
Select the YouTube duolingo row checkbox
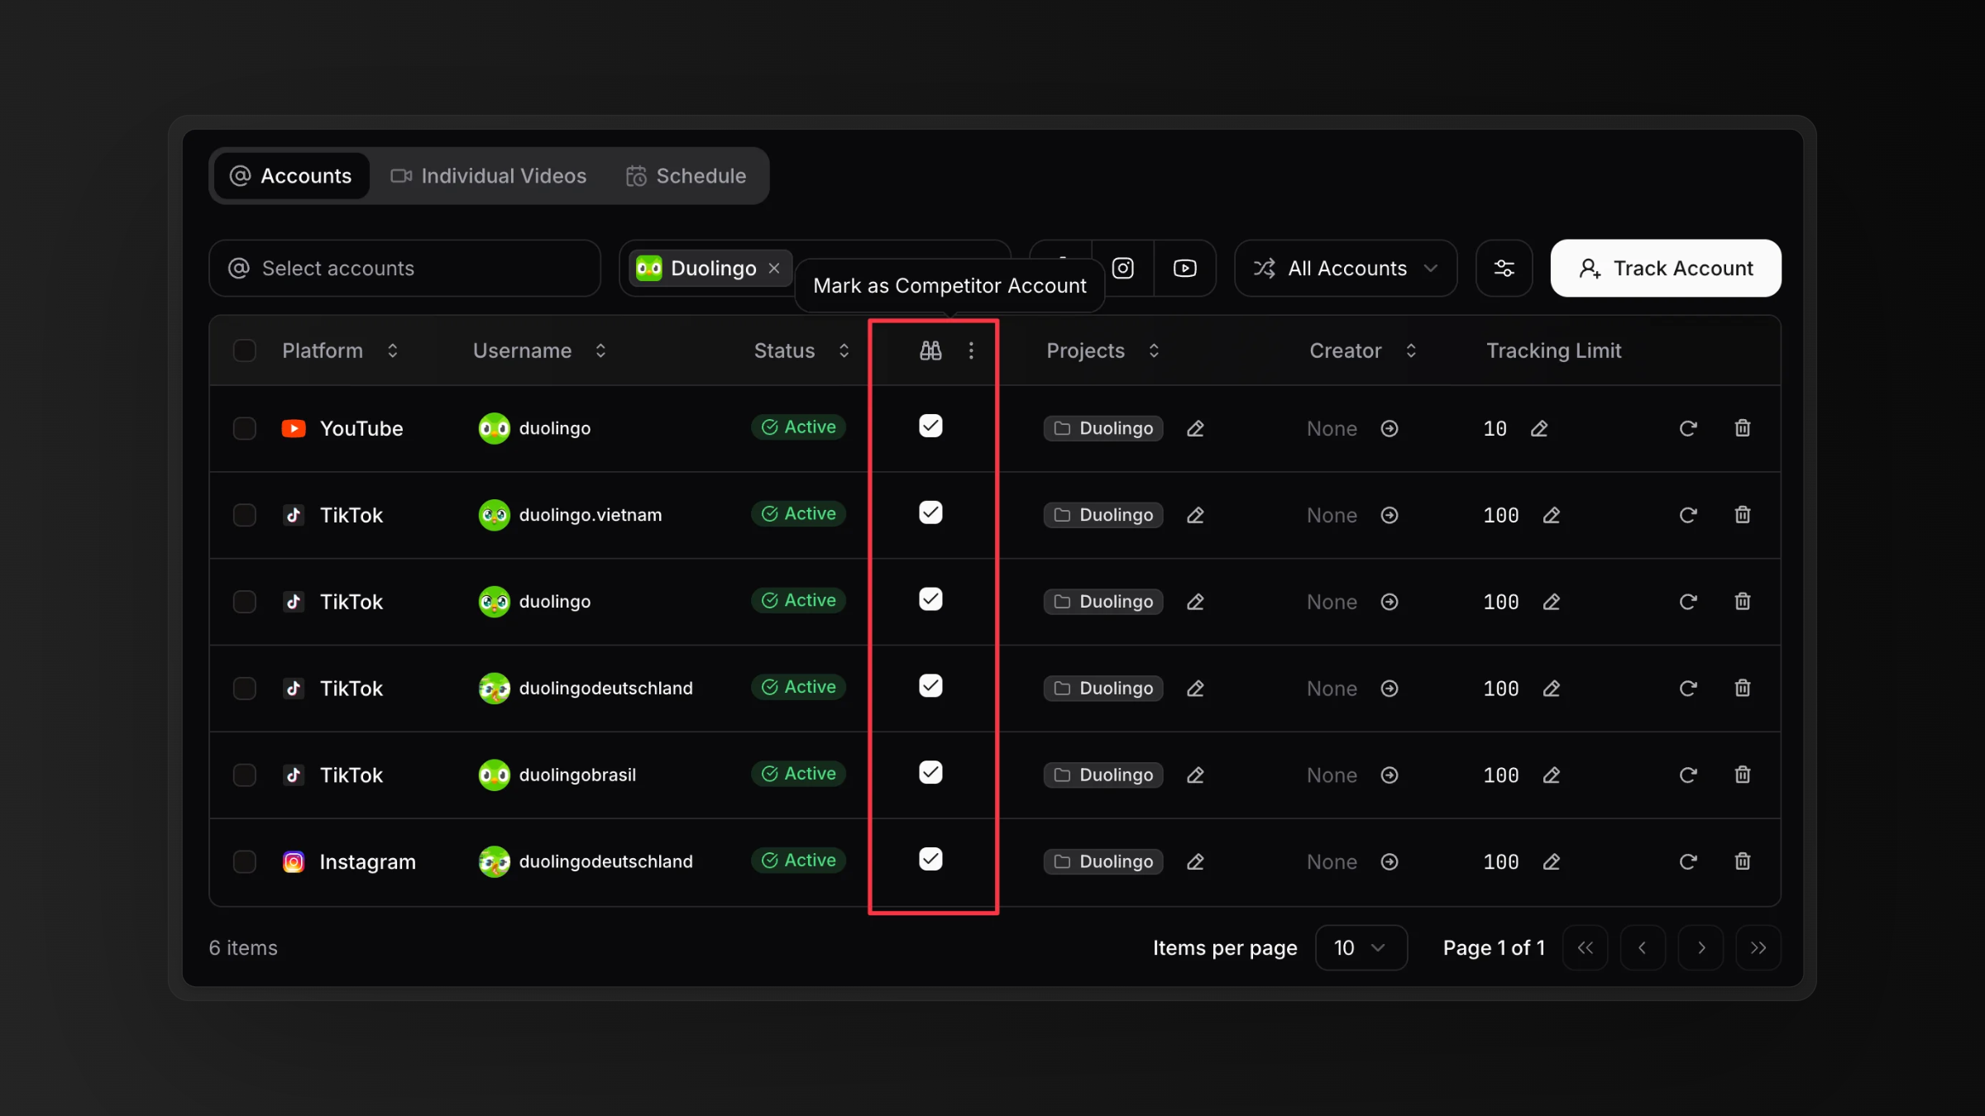point(244,428)
